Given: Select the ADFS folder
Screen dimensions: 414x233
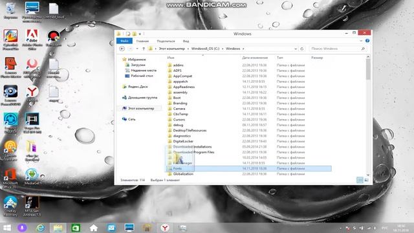Looking at the screenshot, I should 177,71.
